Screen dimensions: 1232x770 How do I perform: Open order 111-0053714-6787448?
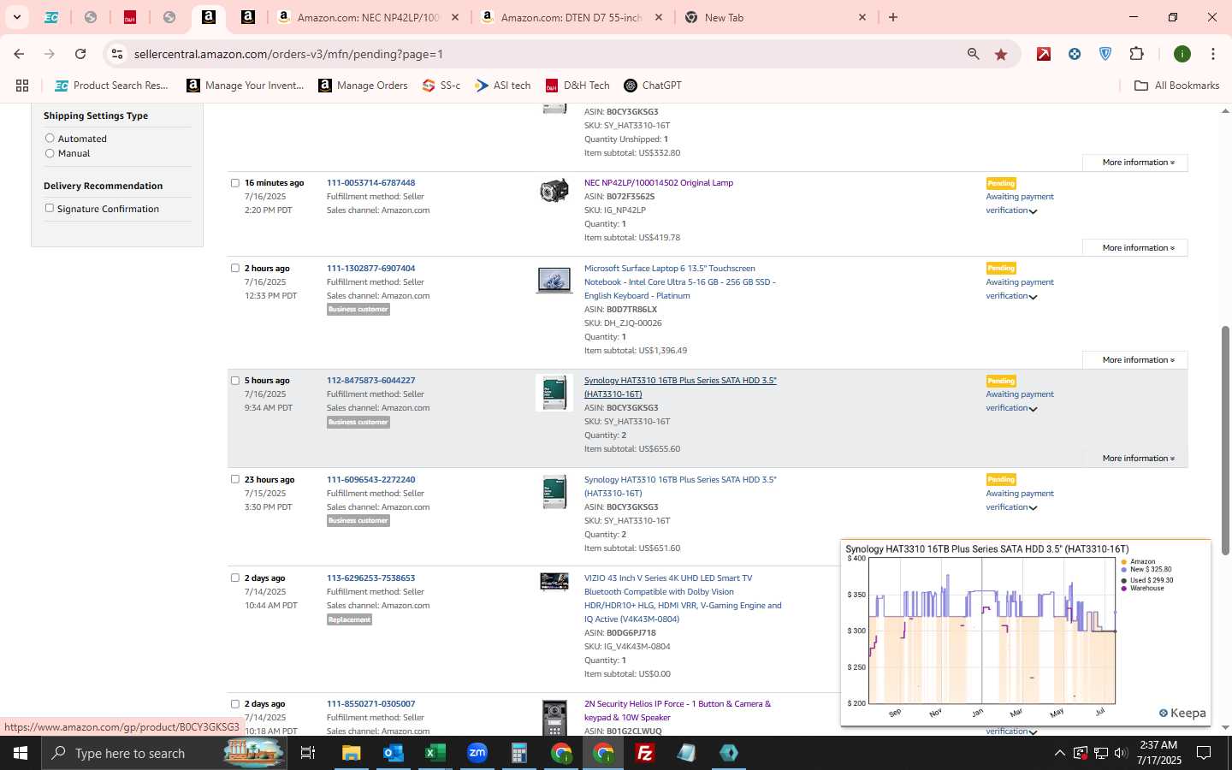click(370, 182)
